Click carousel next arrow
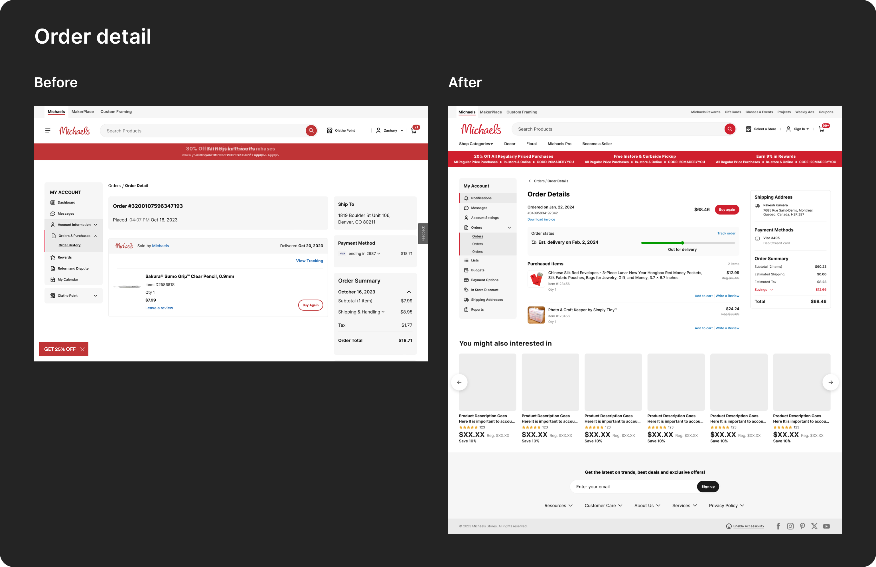The image size is (876, 567). pyautogui.click(x=830, y=382)
